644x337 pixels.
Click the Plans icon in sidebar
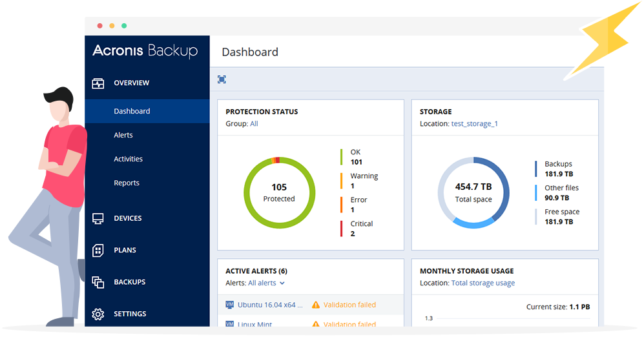point(98,250)
